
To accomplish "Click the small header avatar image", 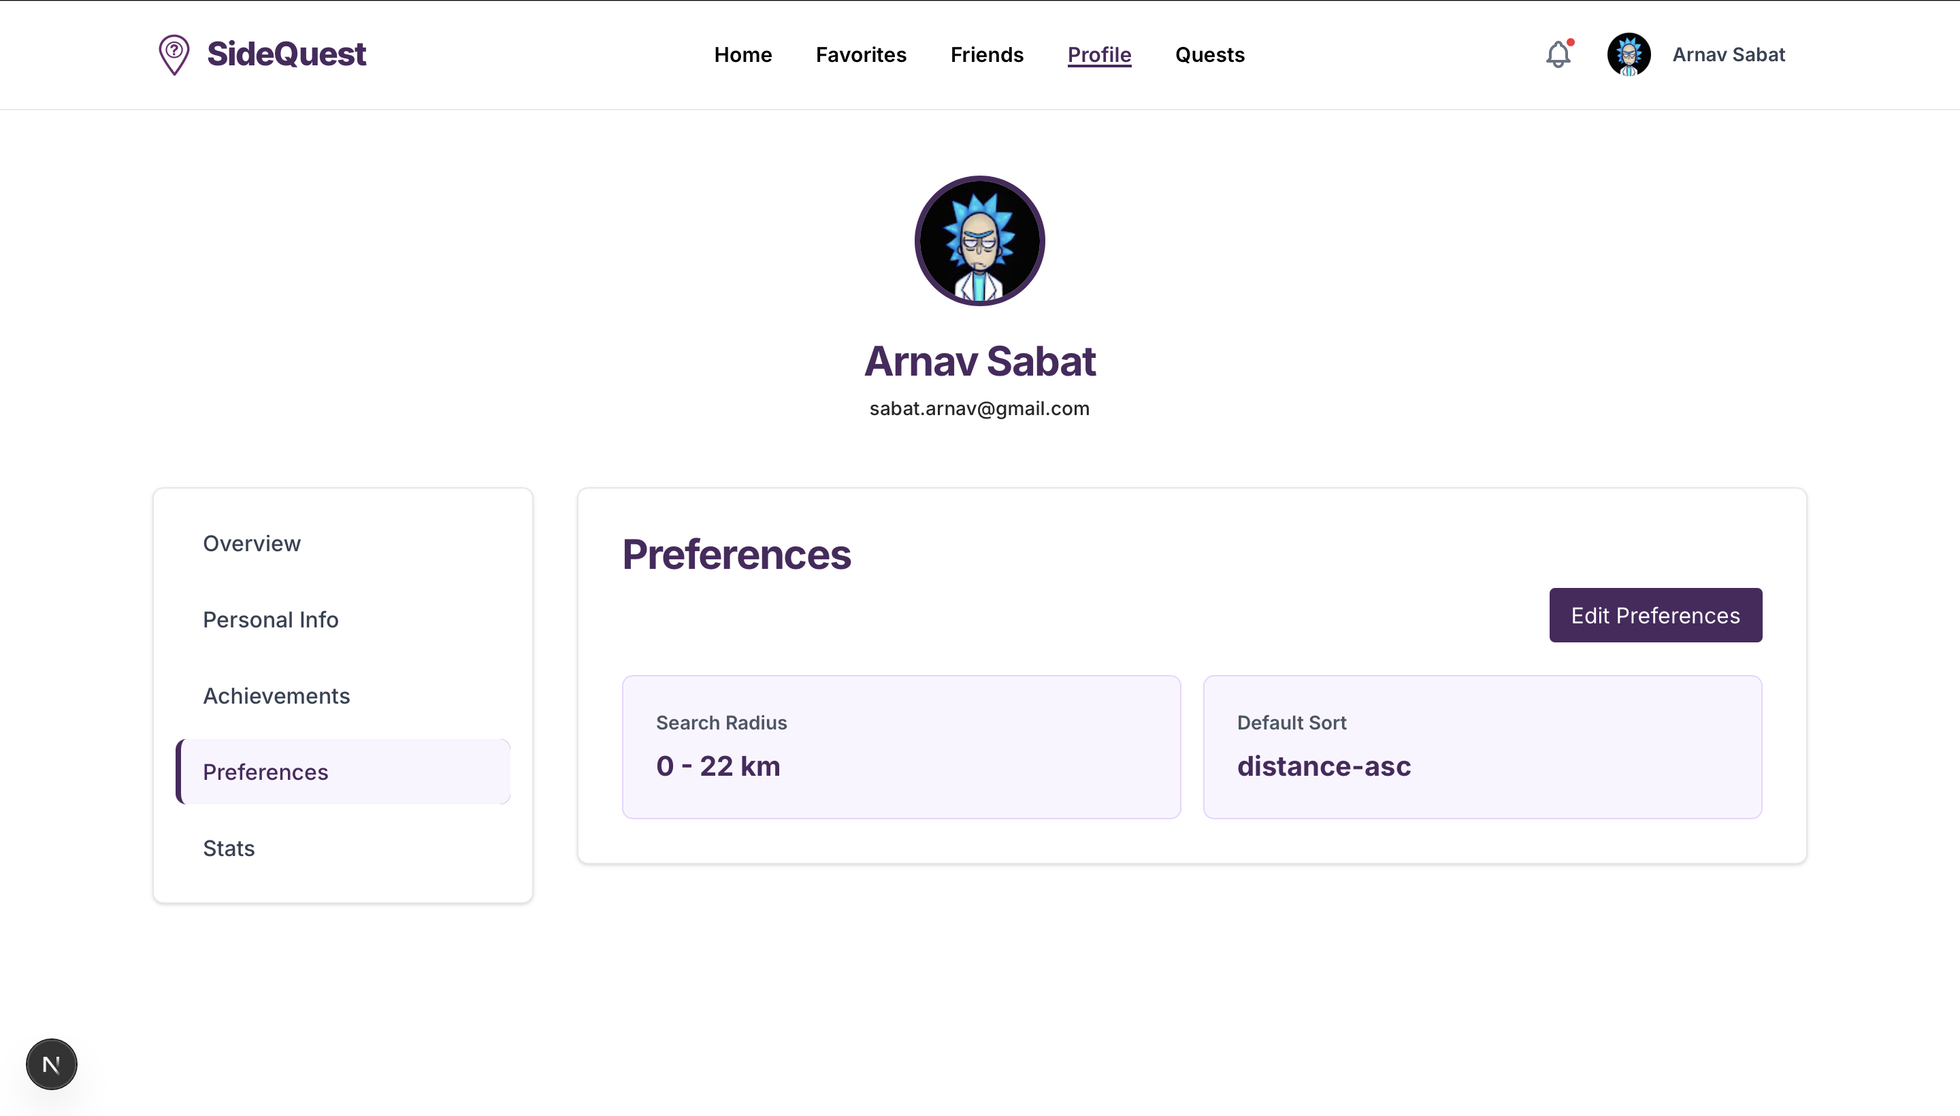I will tap(1628, 54).
